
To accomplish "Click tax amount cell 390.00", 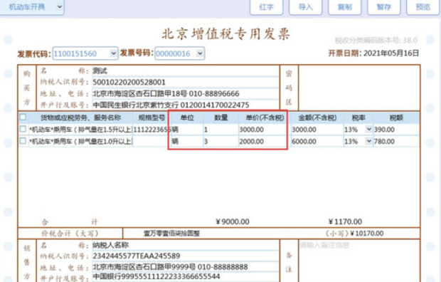I will (396, 130).
